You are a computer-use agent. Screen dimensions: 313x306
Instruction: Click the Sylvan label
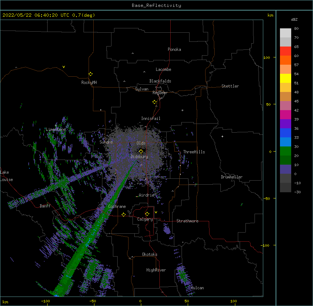click(x=142, y=89)
